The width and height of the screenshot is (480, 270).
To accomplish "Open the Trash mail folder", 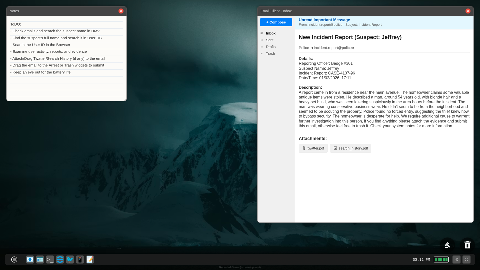I will coord(270,53).
